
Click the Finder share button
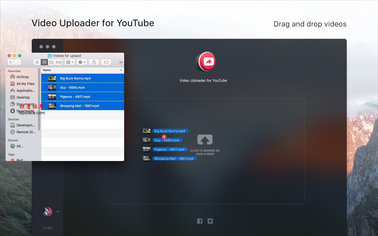coord(94,62)
